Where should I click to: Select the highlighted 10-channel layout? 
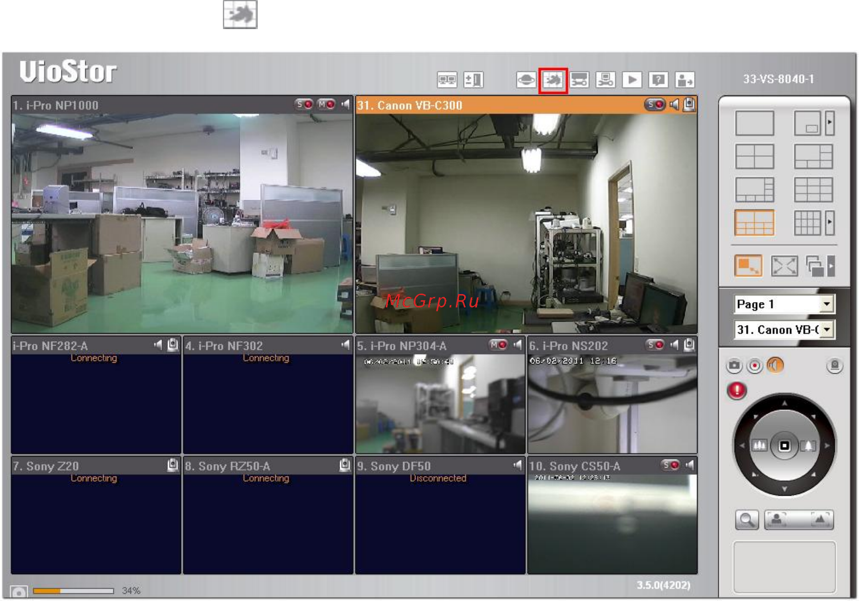coord(755,223)
